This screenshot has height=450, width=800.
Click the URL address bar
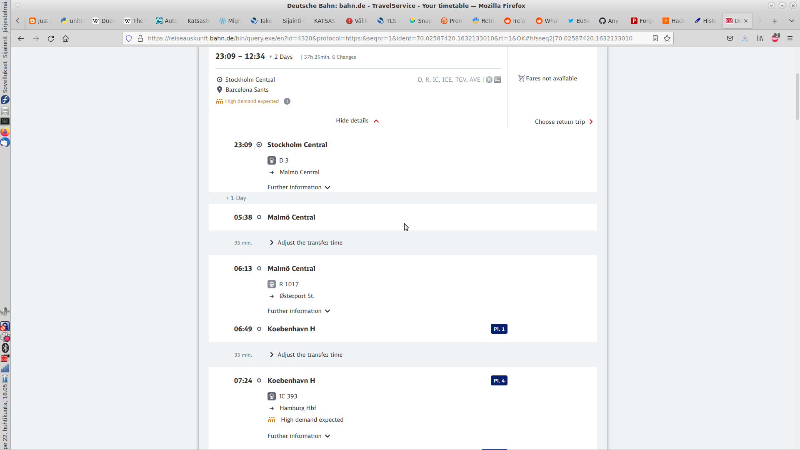(390, 38)
